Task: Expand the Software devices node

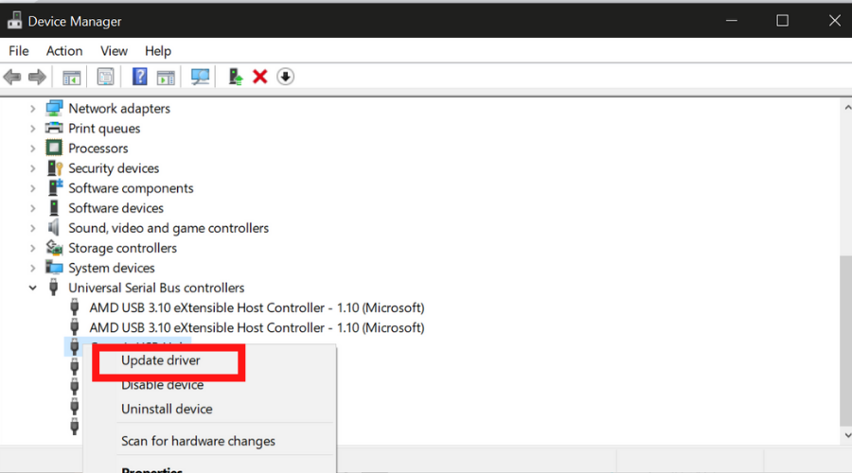Action: [x=32, y=208]
